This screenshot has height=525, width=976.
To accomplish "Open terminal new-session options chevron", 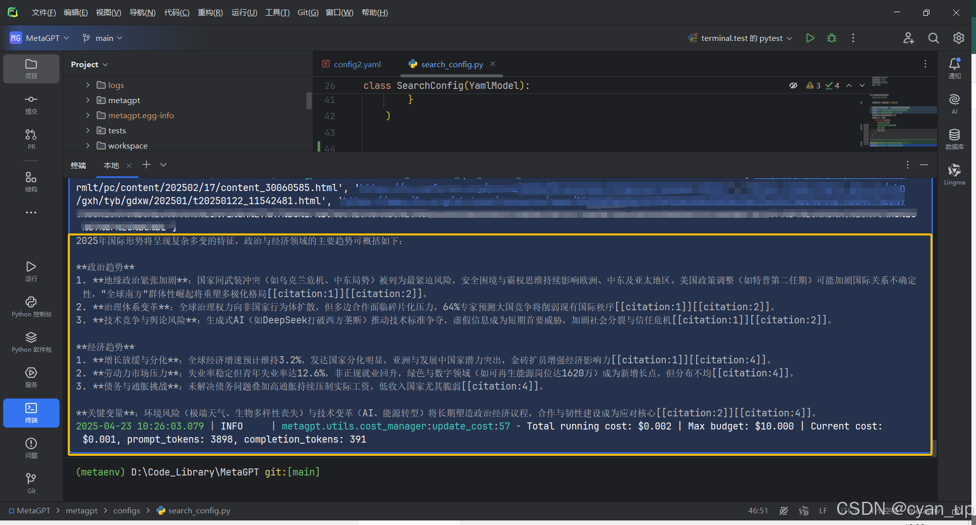I will [163, 165].
